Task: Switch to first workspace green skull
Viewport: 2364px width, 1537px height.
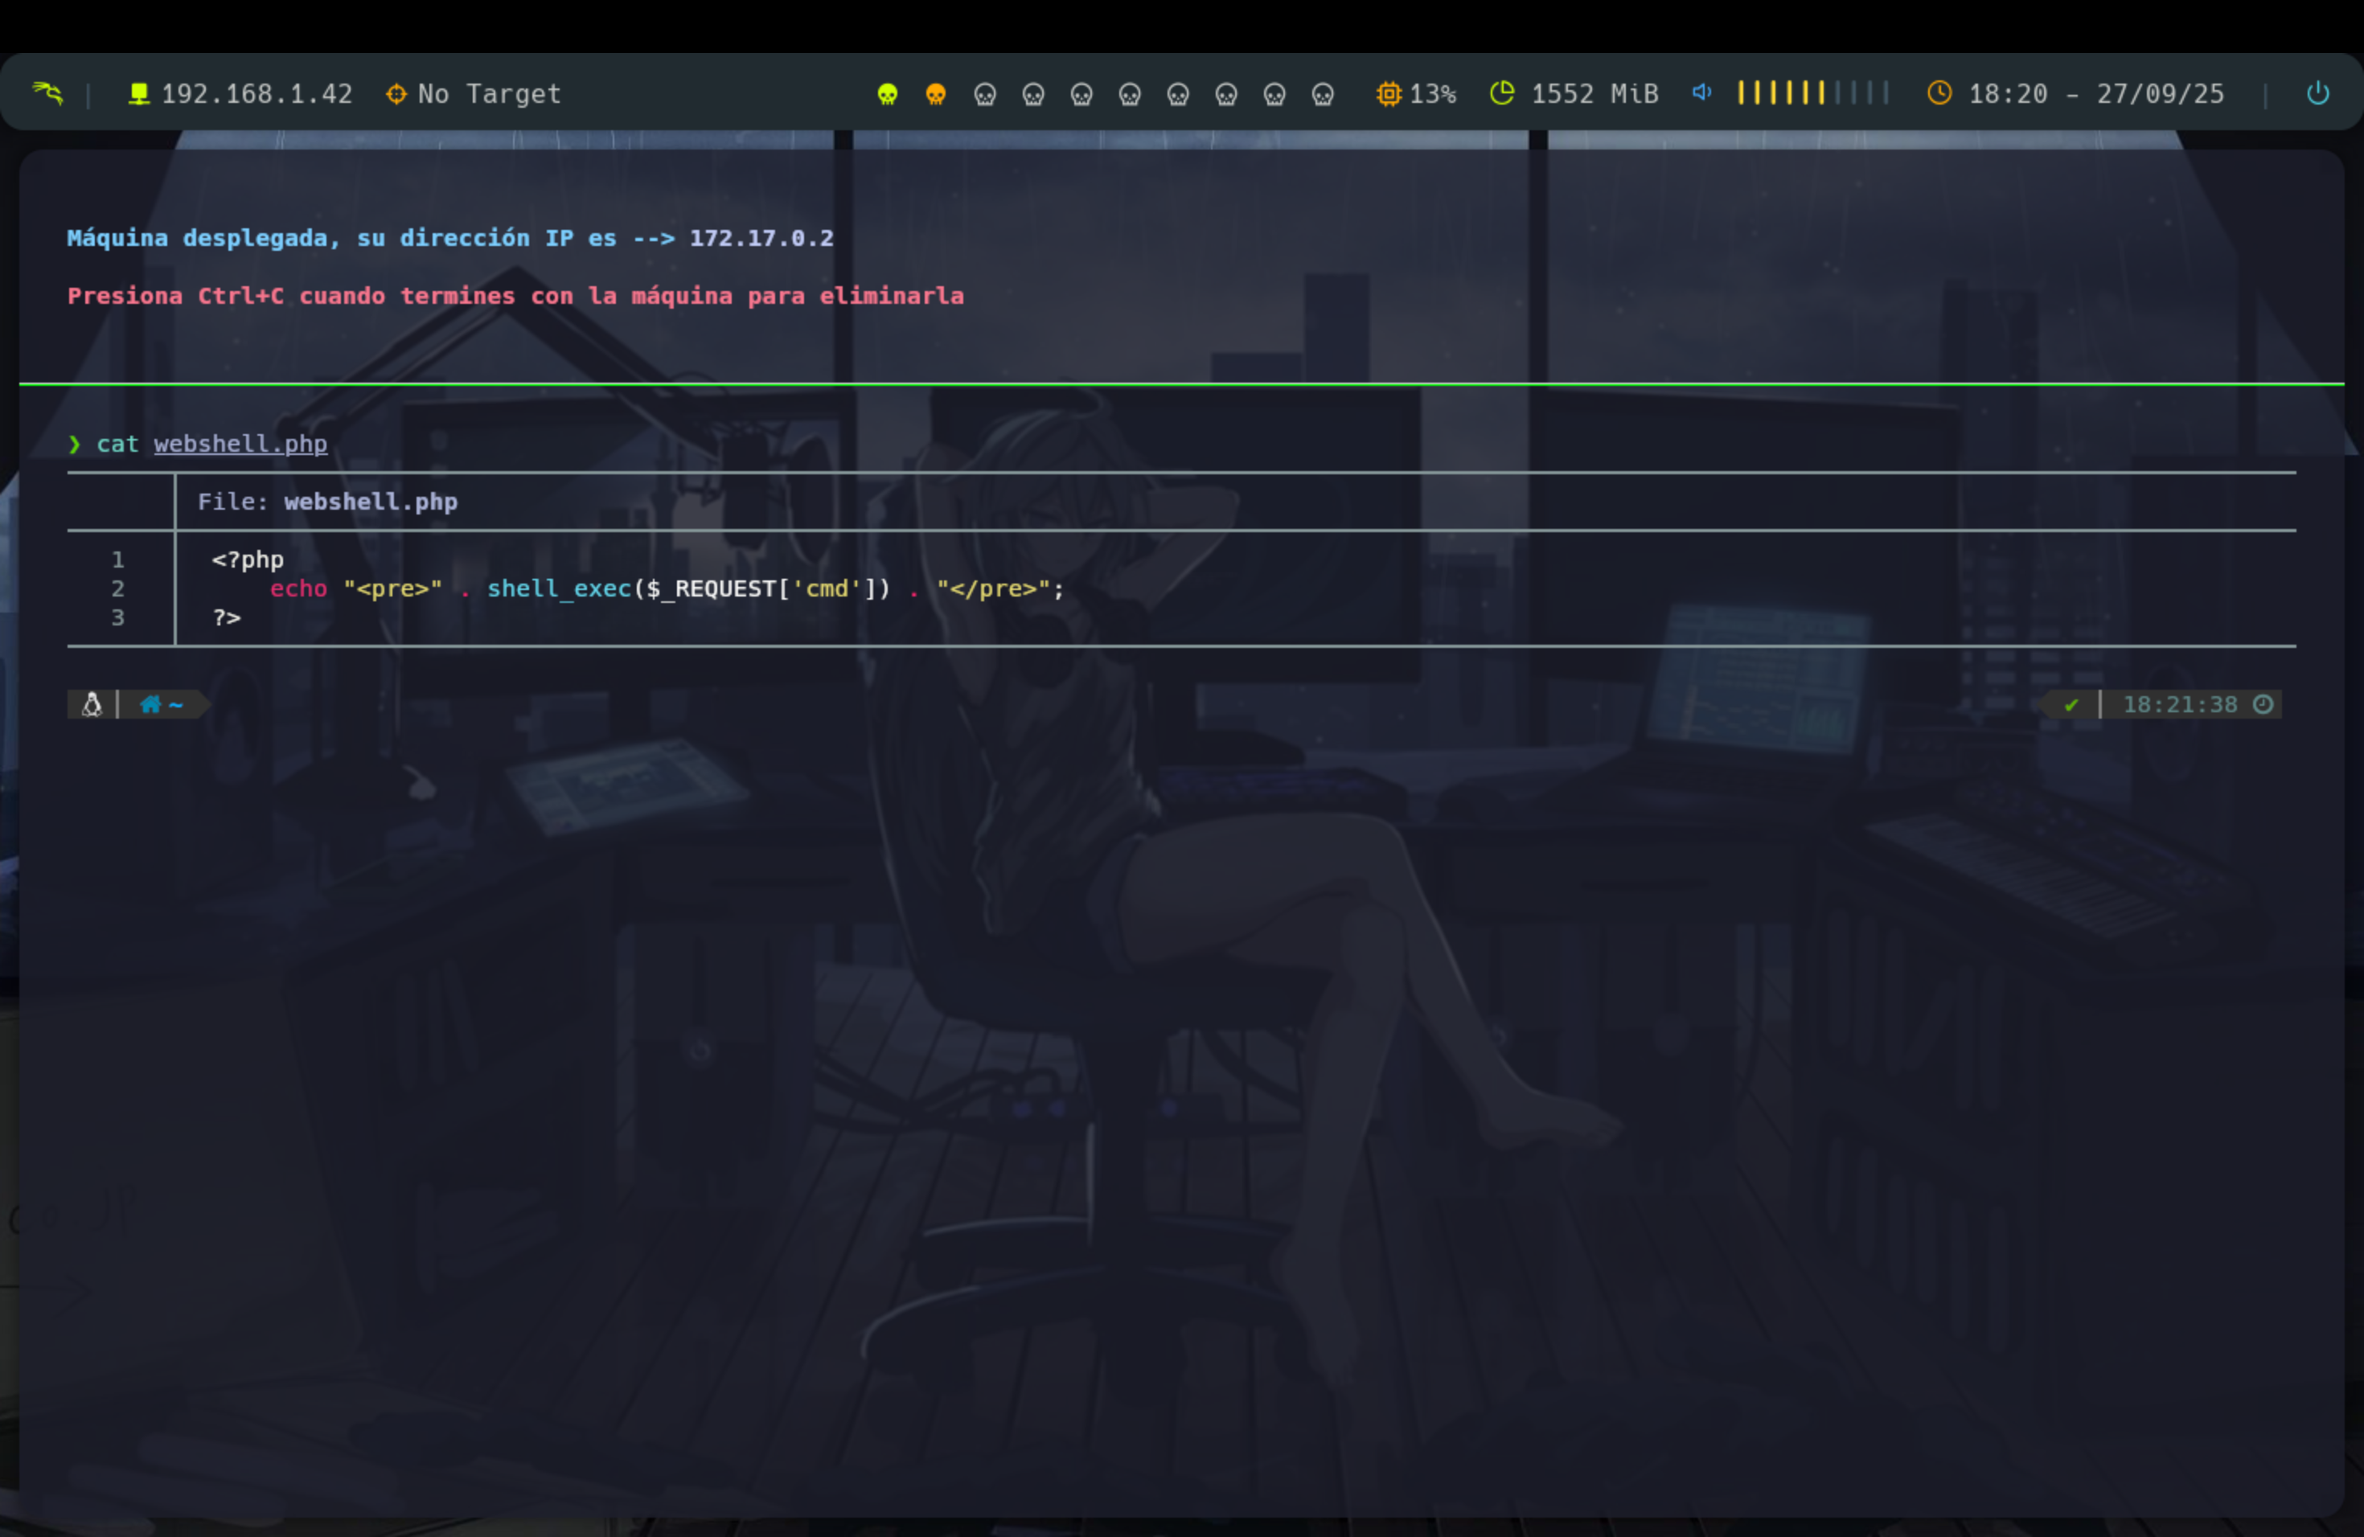Action: pos(887,94)
